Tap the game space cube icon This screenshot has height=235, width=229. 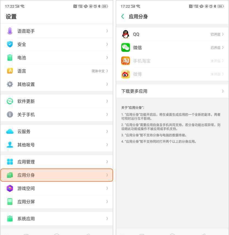[x=10, y=188]
